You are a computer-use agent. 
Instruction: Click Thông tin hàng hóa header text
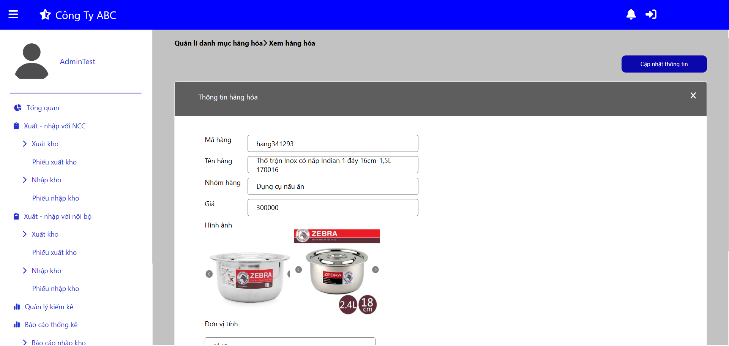coord(228,97)
